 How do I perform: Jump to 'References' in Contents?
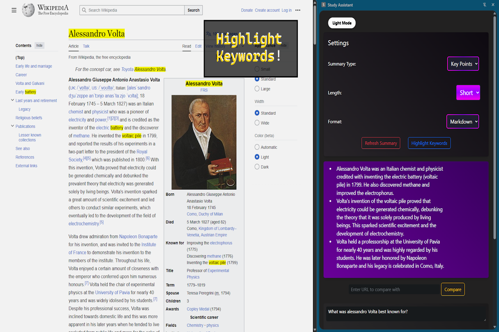[25, 157]
